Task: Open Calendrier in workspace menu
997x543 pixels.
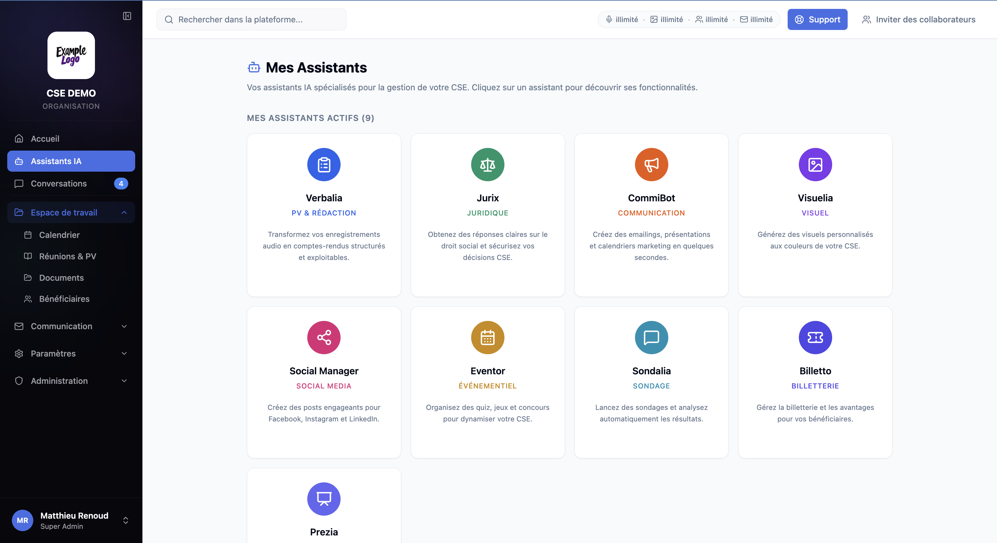Action: 75,235
